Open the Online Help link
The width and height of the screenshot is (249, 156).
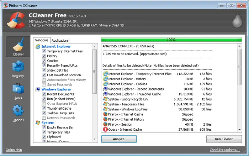14,150
